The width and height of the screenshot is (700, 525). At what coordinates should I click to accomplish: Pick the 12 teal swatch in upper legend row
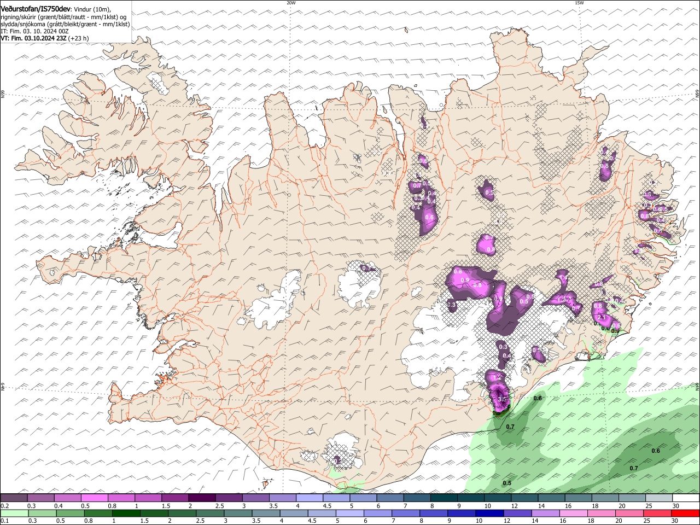coord(525,498)
